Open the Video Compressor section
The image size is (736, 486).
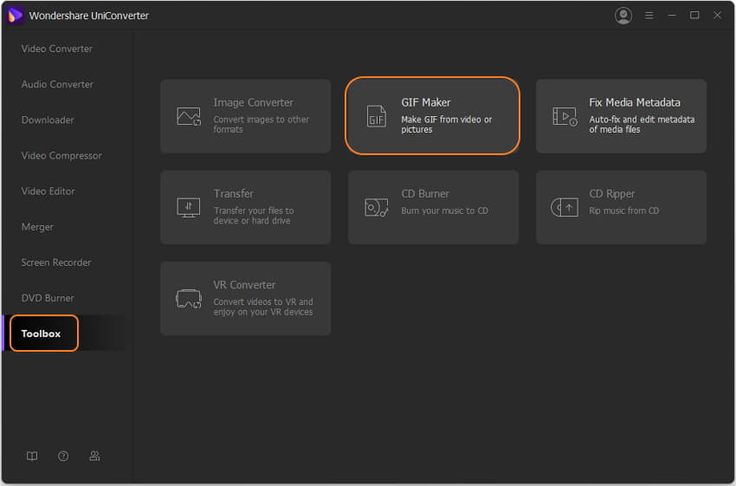61,156
